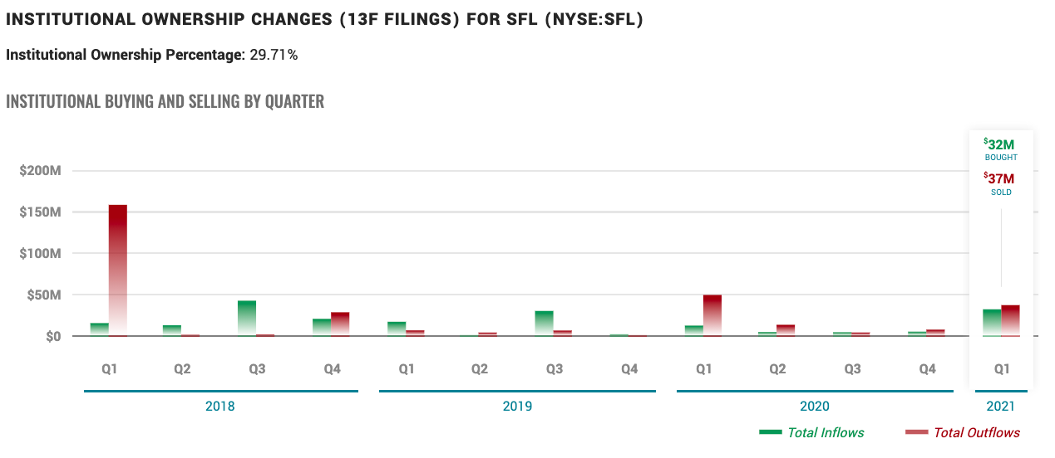Viewport: 1055px width, 458px height.
Task: Click the green Q1 2018 inflows bar
Action: tap(100, 329)
